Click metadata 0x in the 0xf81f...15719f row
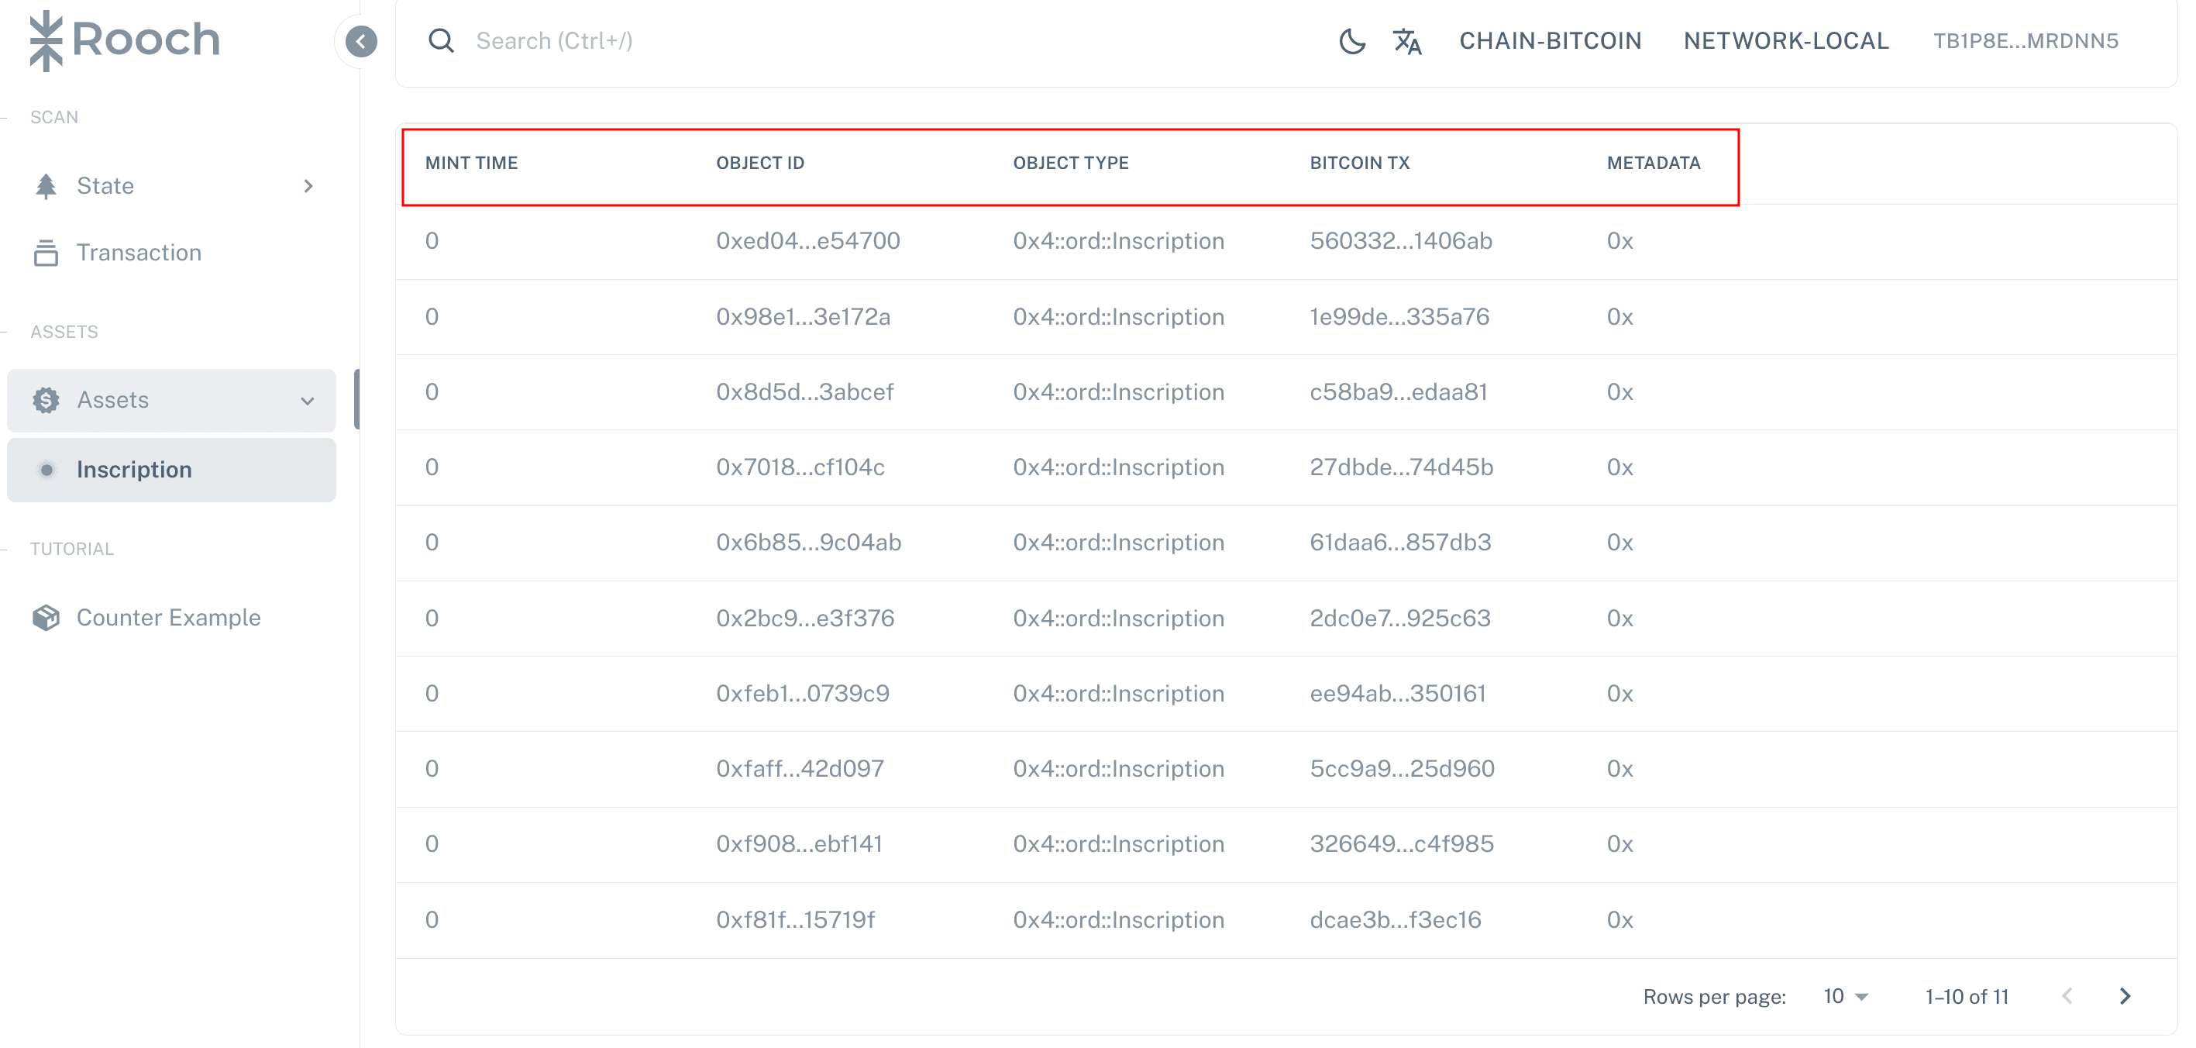Viewport: 2196px width, 1048px height. (1619, 919)
